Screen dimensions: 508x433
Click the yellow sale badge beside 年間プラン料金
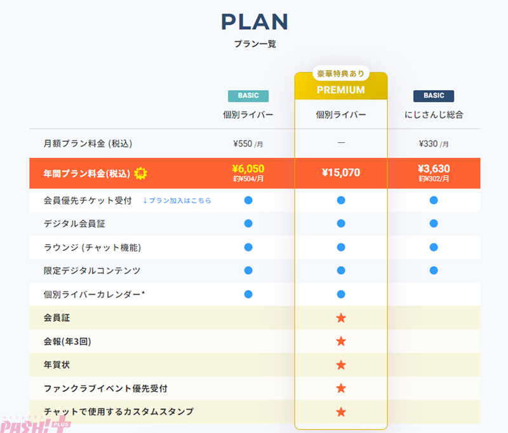pyautogui.click(x=141, y=173)
